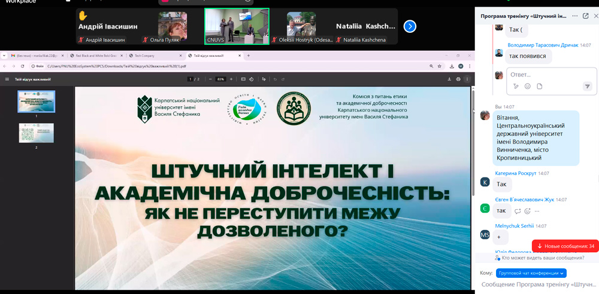Zoom in PDF with plus button

tap(231, 79)
